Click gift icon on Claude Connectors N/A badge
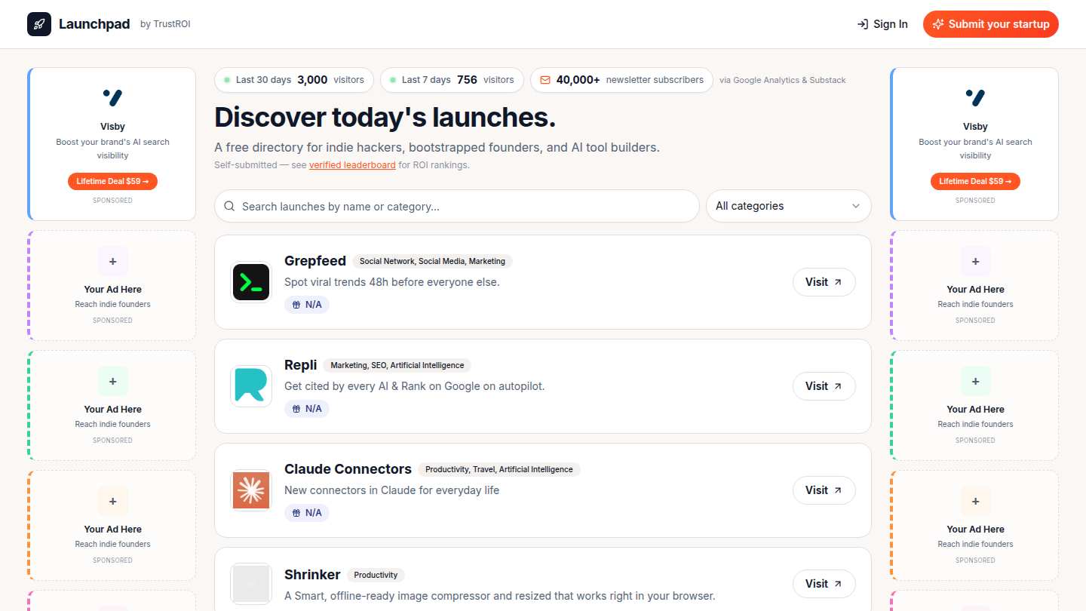 (x=296, y=513)
